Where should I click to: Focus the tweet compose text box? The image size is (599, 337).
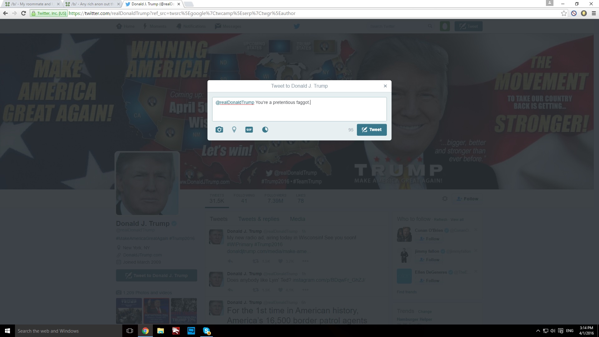299,109
